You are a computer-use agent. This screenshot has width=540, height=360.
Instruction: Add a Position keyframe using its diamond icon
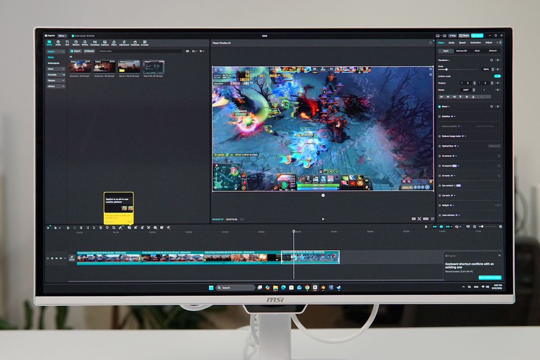(x=498, y=83)
